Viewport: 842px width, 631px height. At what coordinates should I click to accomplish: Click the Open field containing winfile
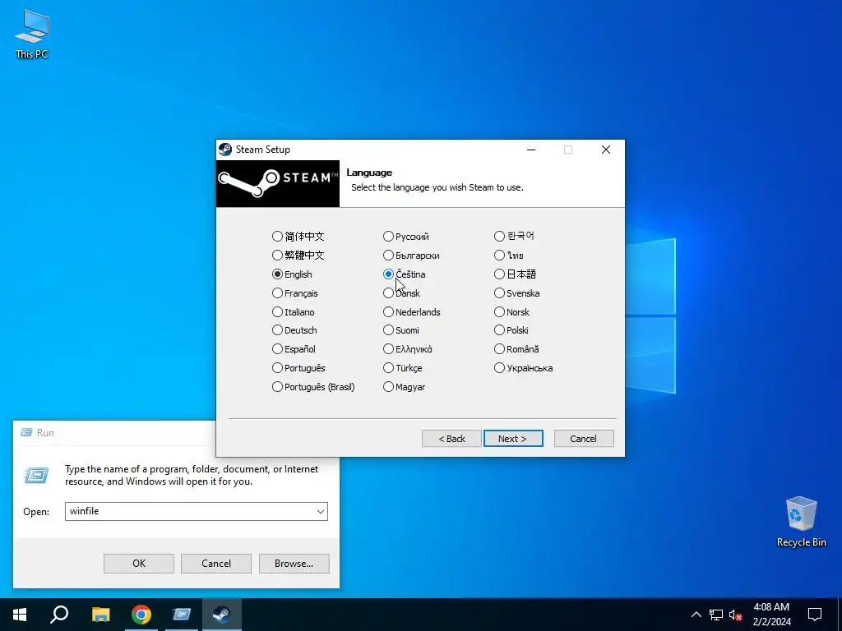tap(196, 511)
